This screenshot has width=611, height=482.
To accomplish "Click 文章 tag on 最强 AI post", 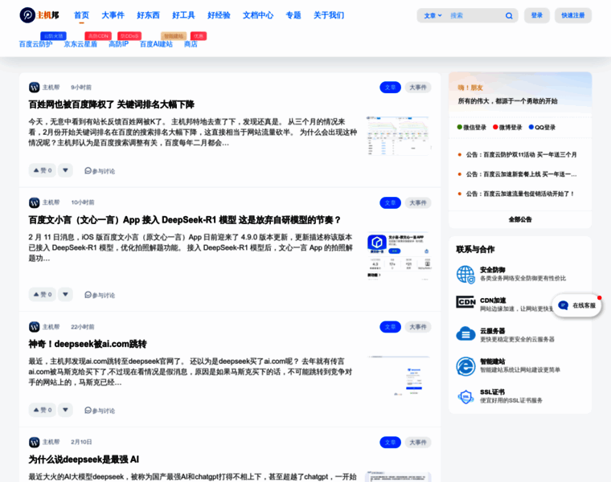I will point(390,442).
